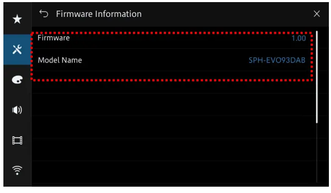Select the Firmware label
The width and height of the screenshot is (331, 193).
click(x=53, y=38)
